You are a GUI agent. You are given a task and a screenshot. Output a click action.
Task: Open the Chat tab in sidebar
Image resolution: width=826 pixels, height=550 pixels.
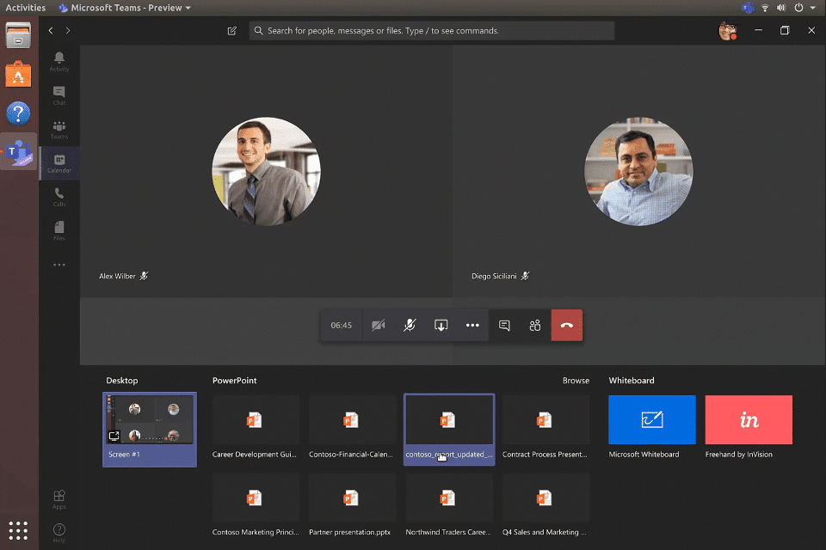59,95
